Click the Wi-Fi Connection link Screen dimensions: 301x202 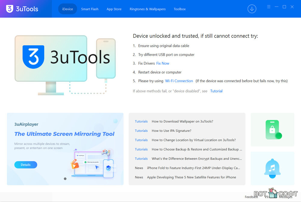tap(179, 81)
